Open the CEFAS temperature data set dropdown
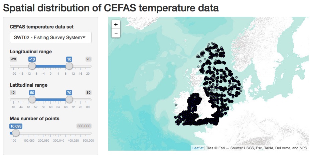The image size is (313, 159). tap(50, 38)
